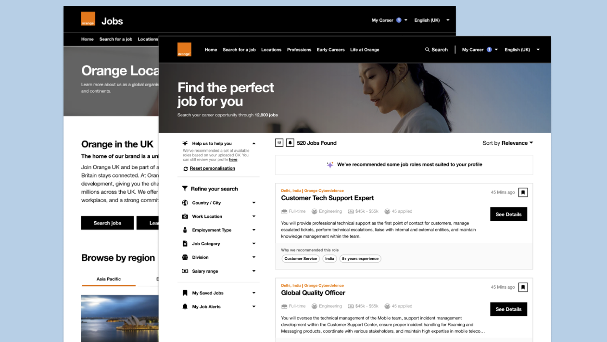This screenshot has height=342, width=607.
Task: Click the funnel icon by Refine your search
Action: click(185, 189)
